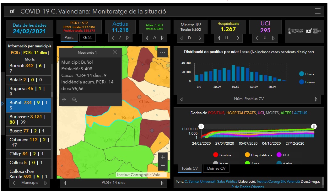This screenshot has height=192, width=329.
Task: Click next arrow under Actius indicator
Action: 127,38
